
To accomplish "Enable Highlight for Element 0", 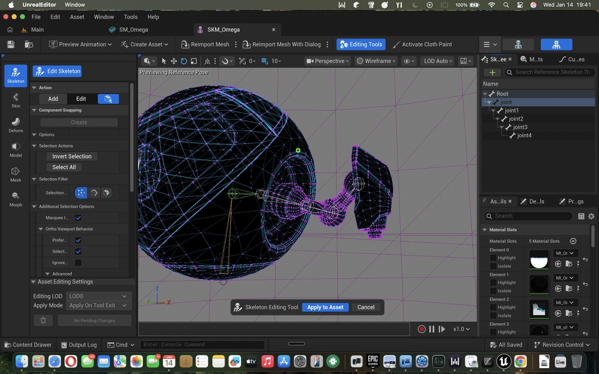I will click(x=493, y=258).
